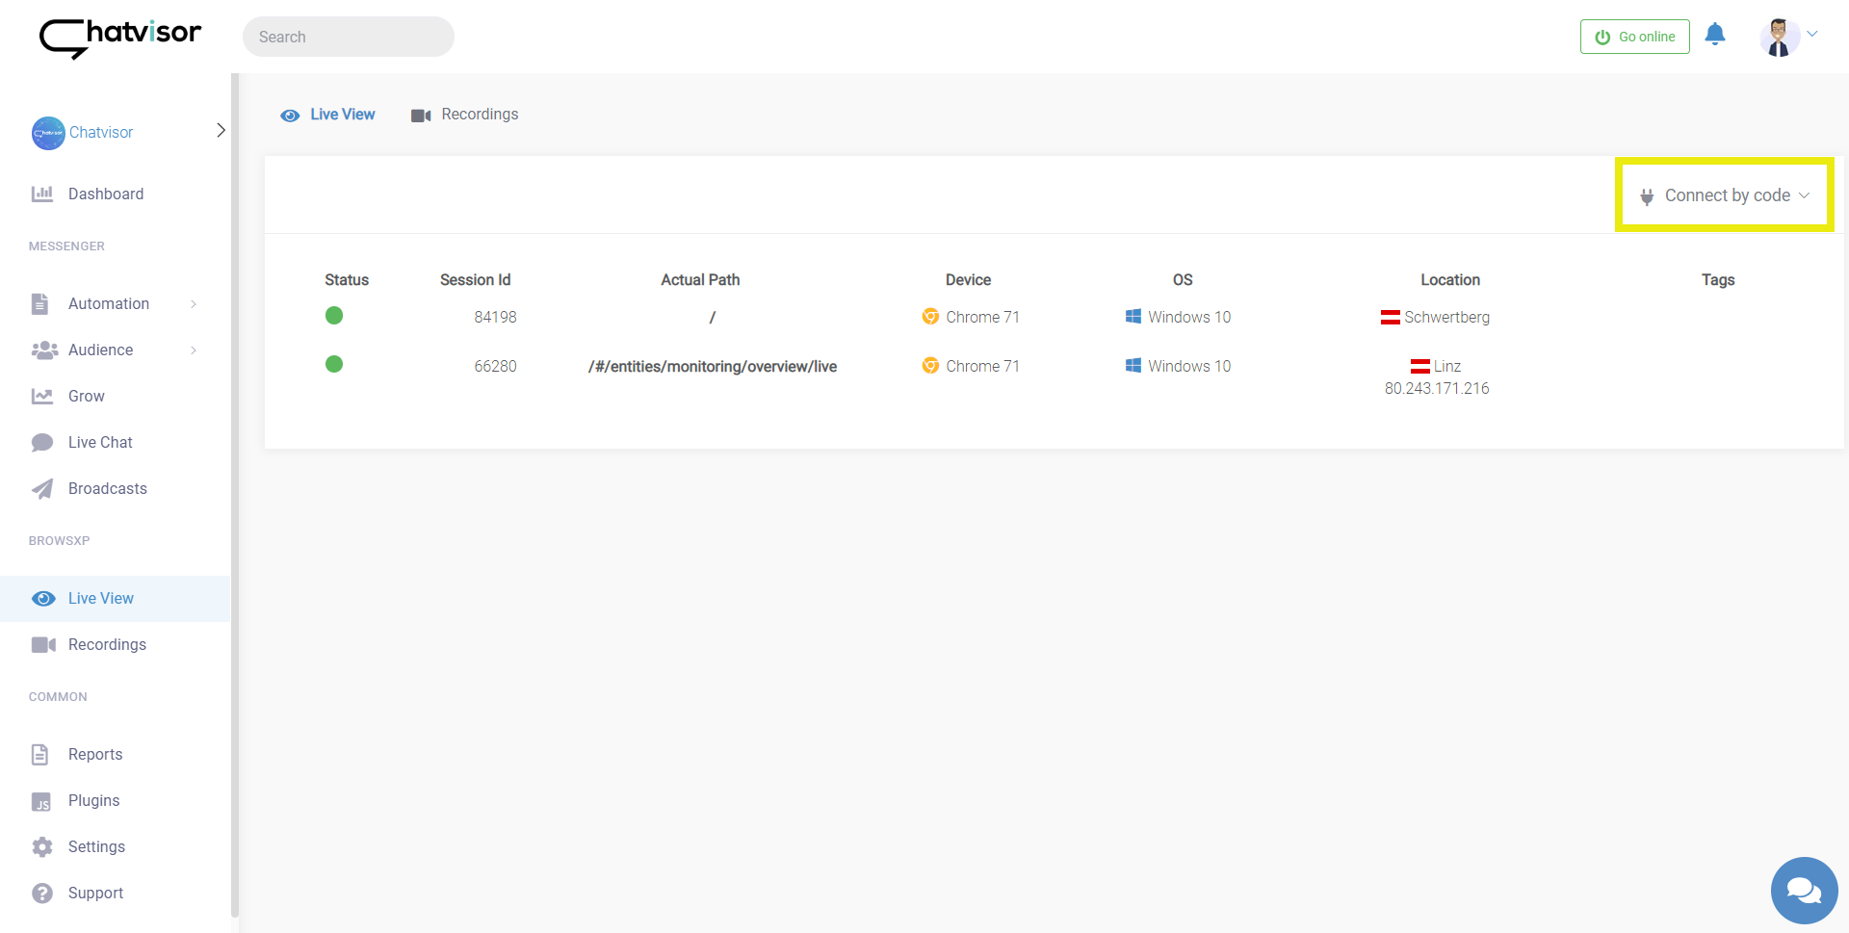The width and height of the screenshot is (1849, 933).
Task: Expand the user profile dropdown chevron
Action: pos(1812,34)
